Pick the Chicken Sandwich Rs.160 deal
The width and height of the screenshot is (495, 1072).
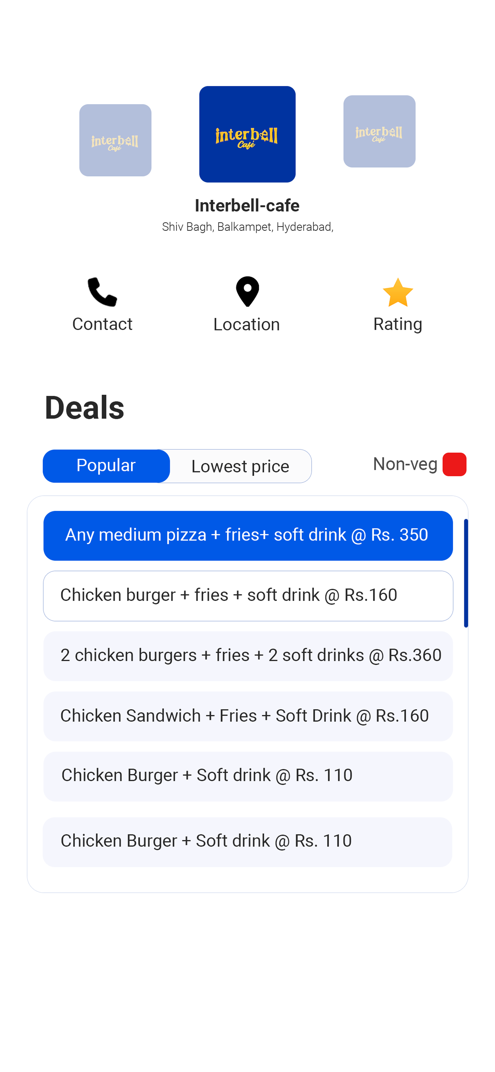[248, 716]
